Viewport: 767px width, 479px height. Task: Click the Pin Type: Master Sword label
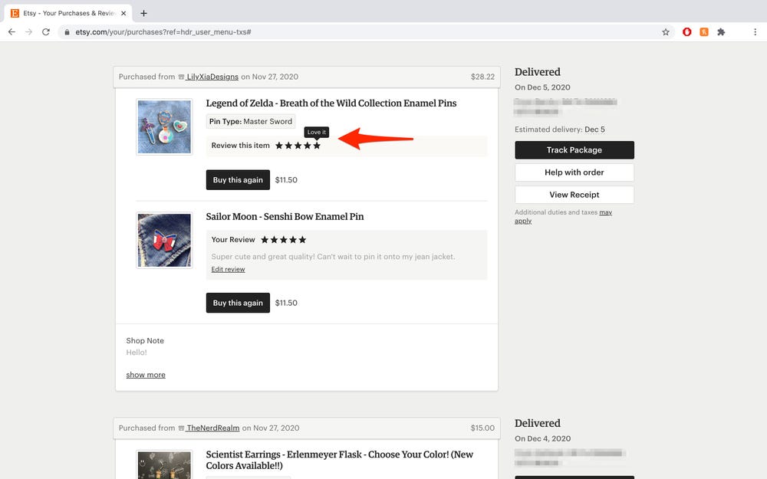point(251,121)
